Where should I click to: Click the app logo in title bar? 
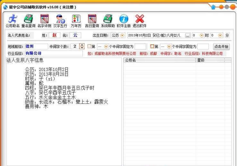click(x=5, y=7)
